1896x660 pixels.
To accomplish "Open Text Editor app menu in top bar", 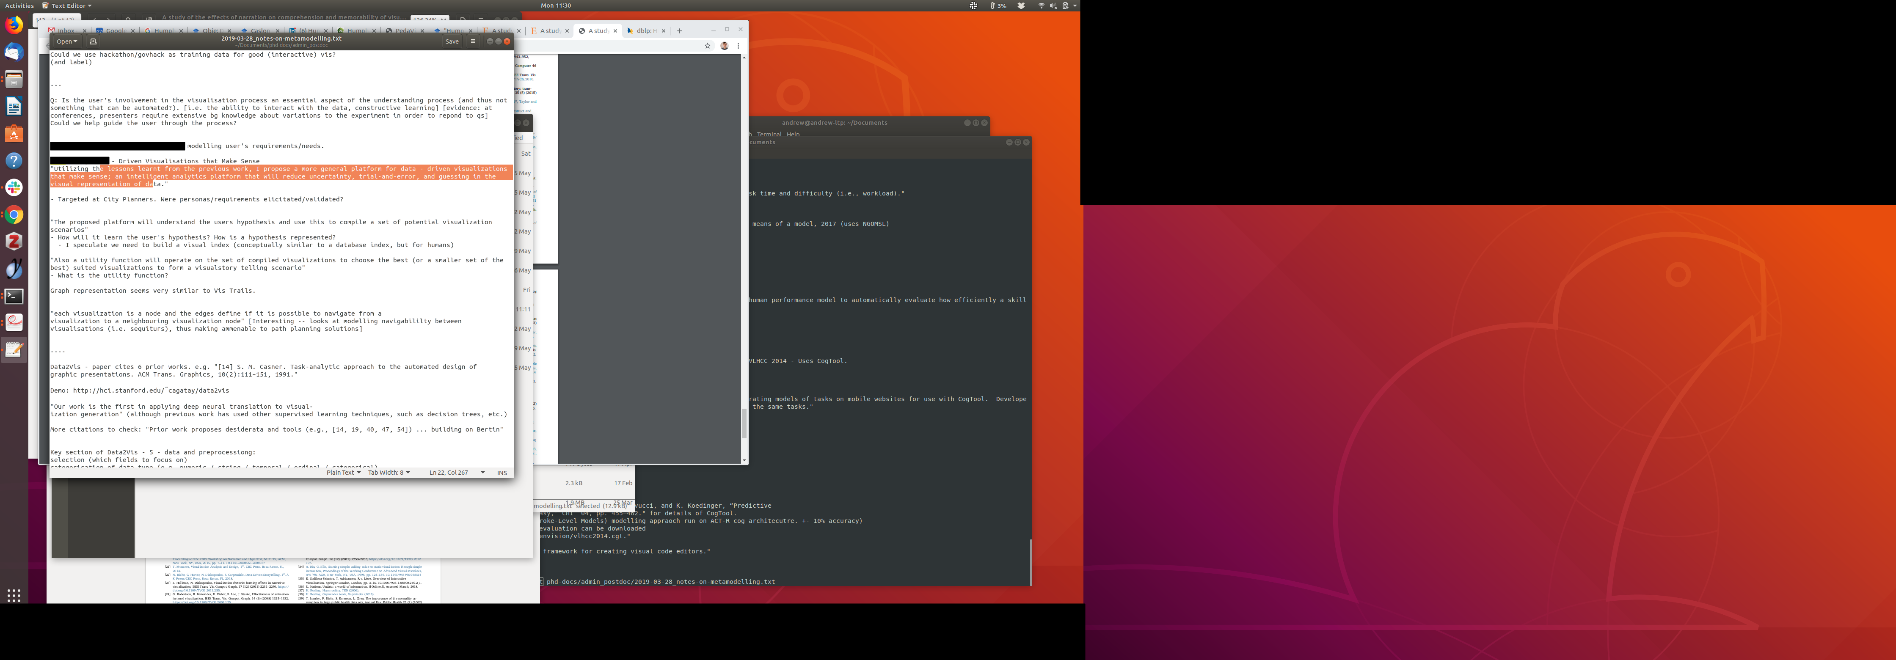I will [68, 5].
